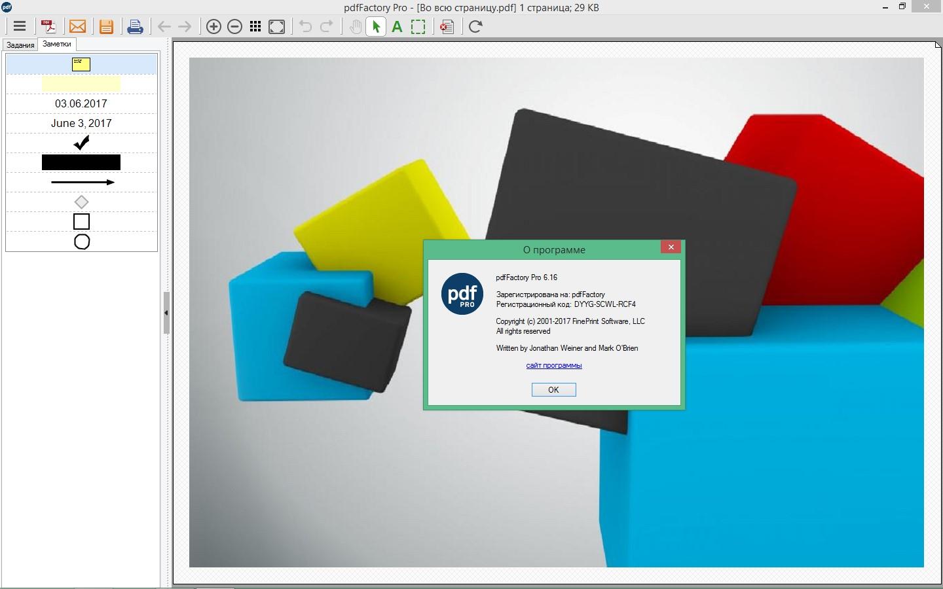Switch to the Заметки tab
This screenshot has width=943, height=589.
(57, 44)
